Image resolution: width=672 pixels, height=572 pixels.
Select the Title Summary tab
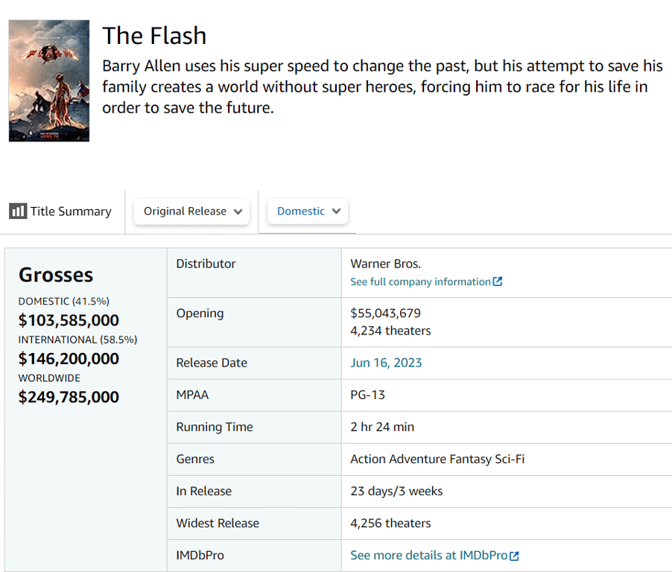(61, 212)
